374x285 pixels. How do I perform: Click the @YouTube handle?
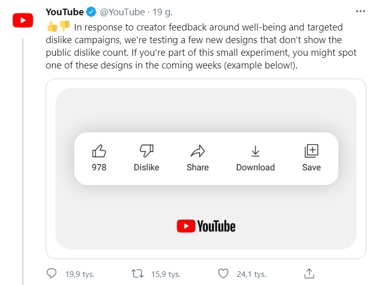(122, 12)
